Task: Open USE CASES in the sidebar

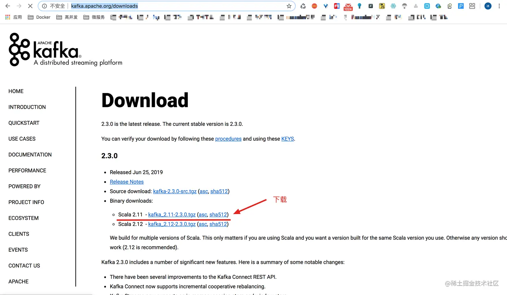Action: [22, 139]
